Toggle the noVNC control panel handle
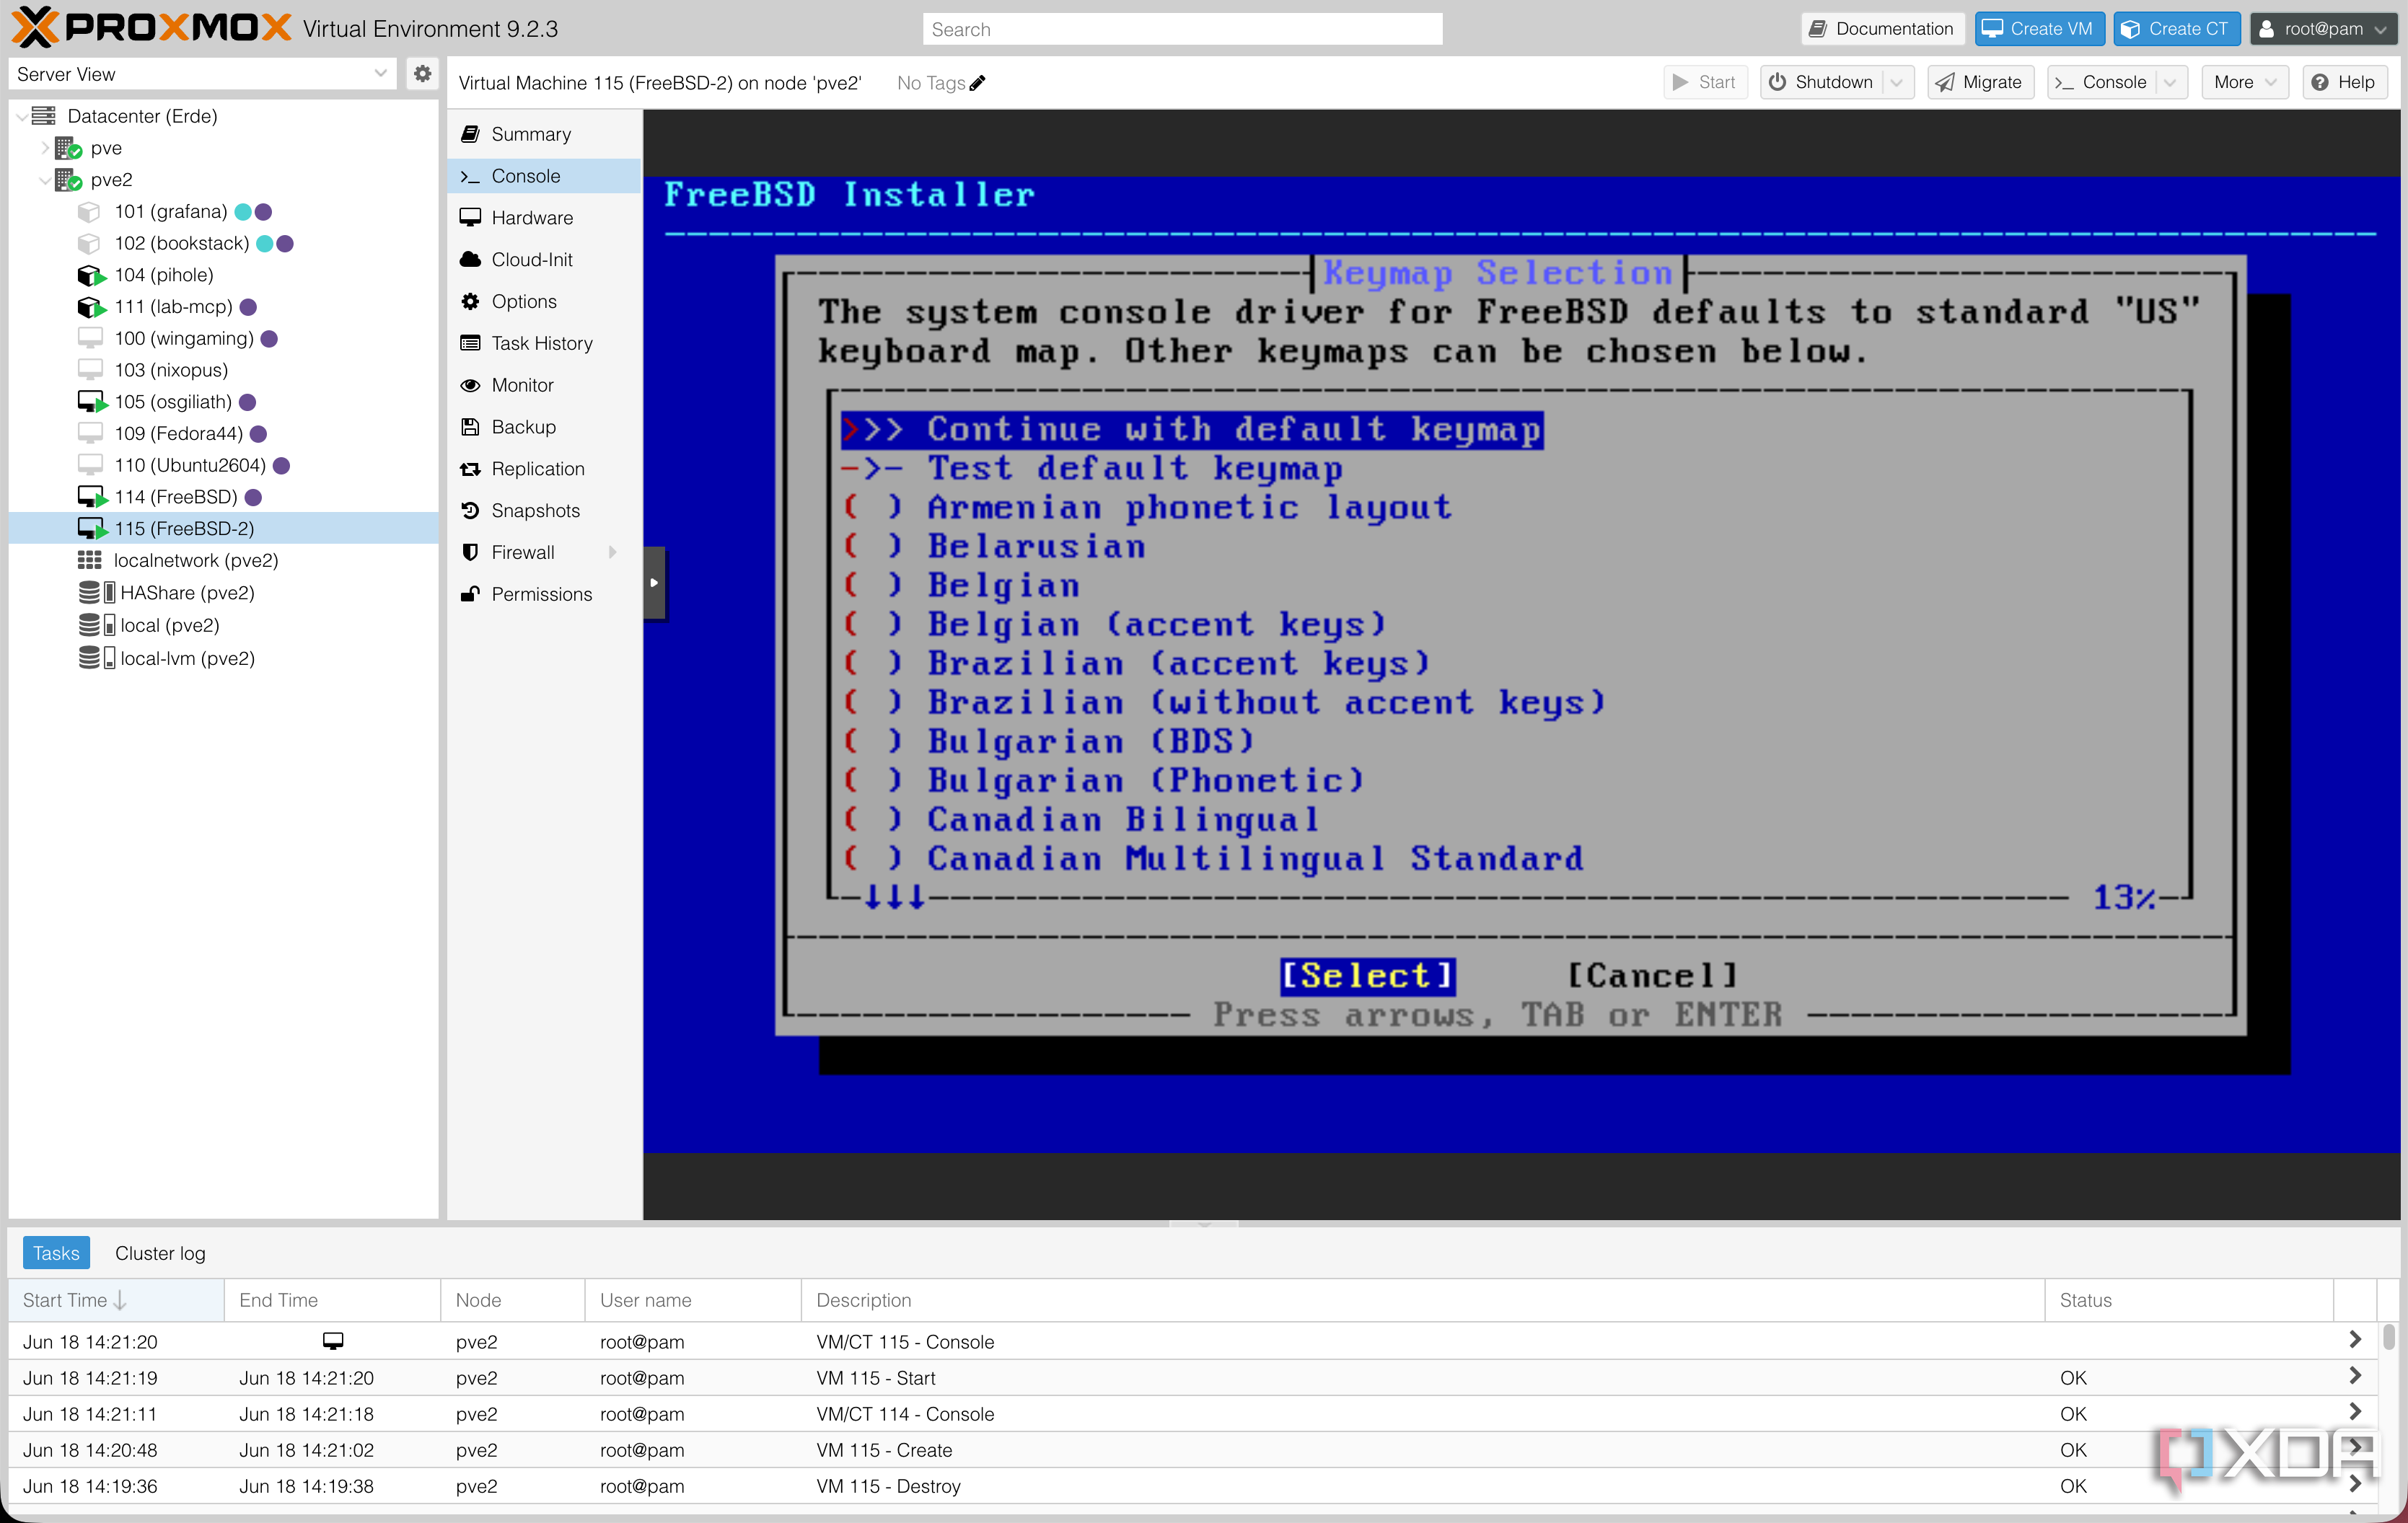The height and width of the screenshot is (1523, 2408). point(654,583)
